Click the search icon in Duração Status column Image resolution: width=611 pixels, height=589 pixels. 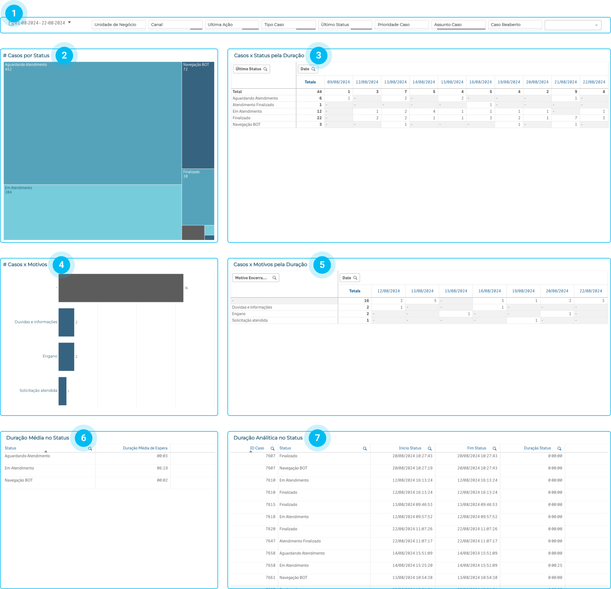(x=559, y=448)
